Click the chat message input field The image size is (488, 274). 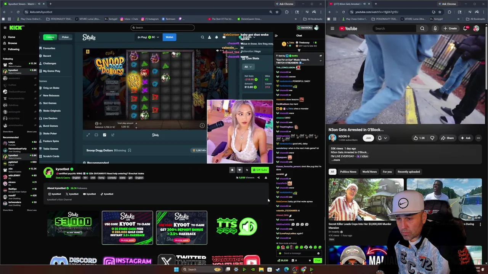299,253
